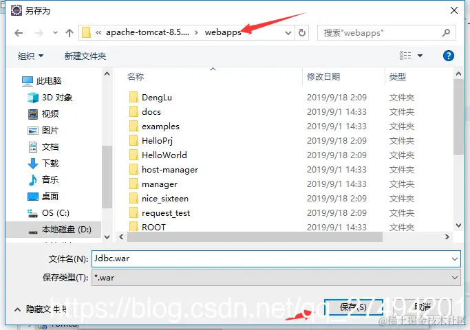The height and width of the screenshot is (330, 470).
Task: Expand the address bar history dropdown
Action: [288, 32]
